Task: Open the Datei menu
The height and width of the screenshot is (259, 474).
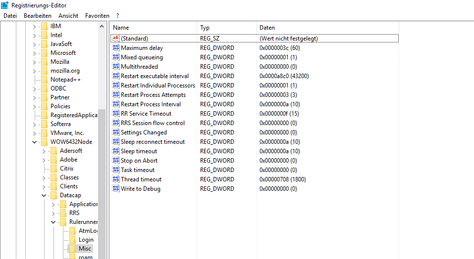Action: pyautogui.click(x=10, y=16)
